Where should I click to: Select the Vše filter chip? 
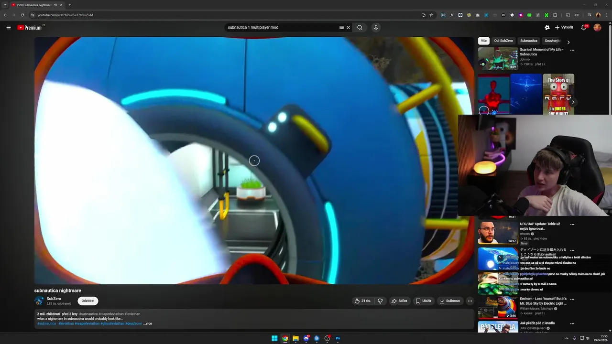484,41
